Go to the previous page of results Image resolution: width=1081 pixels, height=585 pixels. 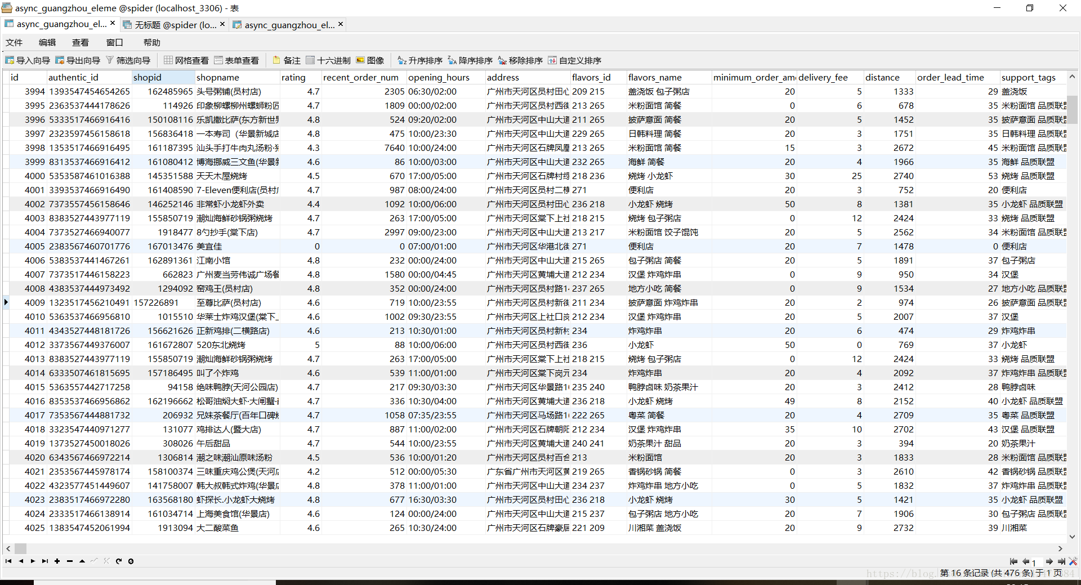[1025, 561]
